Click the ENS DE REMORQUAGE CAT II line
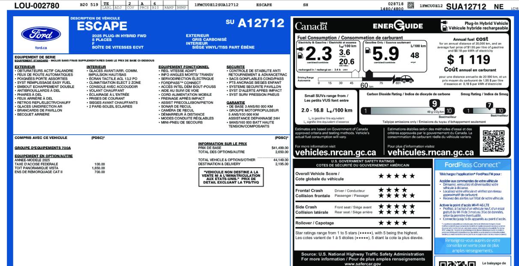 (x=60, y=172)
